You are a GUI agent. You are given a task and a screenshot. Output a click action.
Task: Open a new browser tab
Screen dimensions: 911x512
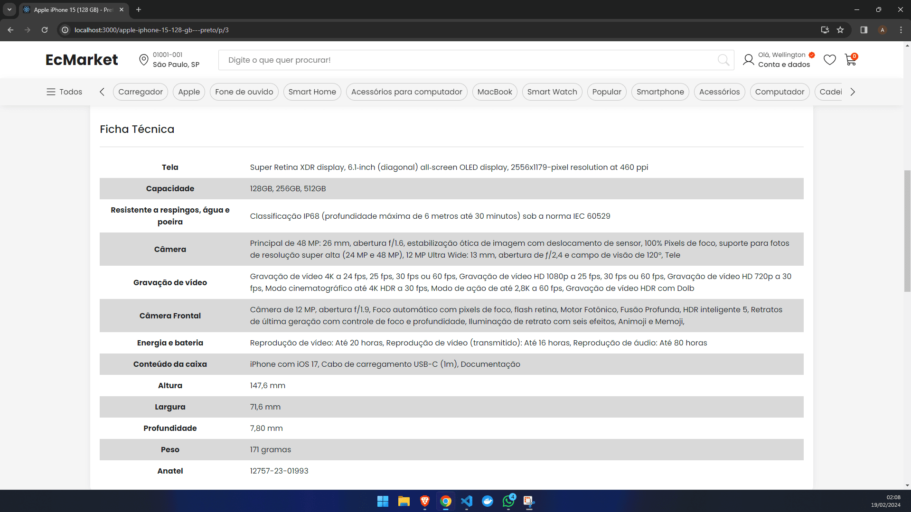tap(139, 9)
